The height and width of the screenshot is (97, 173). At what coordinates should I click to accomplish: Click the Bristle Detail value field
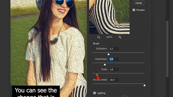114,80
